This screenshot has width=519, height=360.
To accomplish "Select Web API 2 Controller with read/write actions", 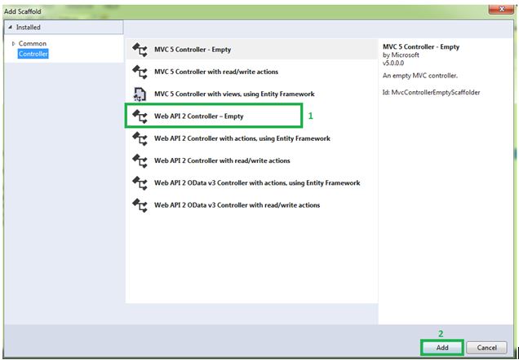I will click(252, 160).
